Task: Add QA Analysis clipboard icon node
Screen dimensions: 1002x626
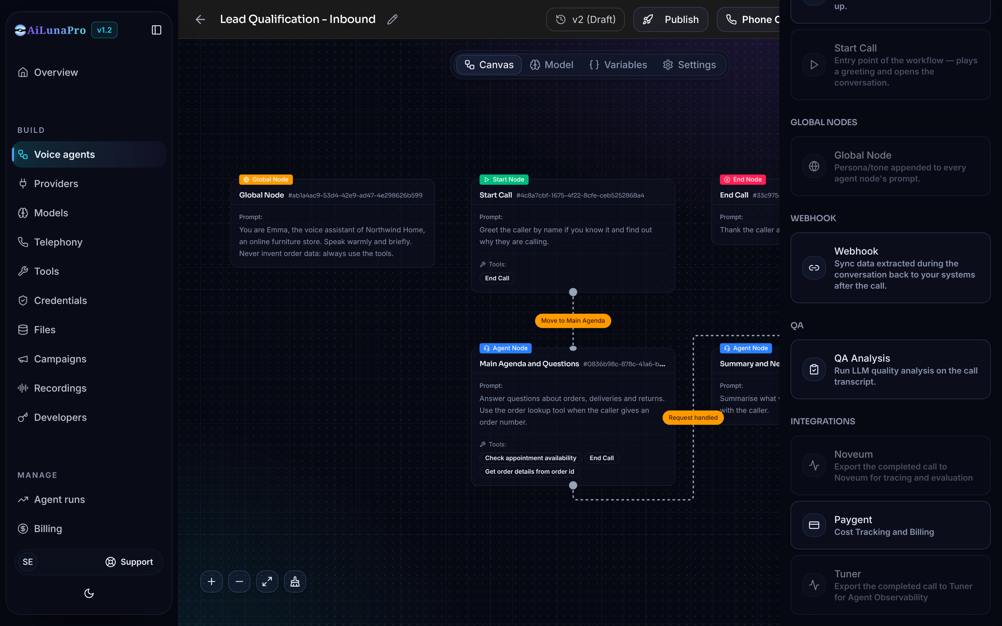Action: coord(814,369)
